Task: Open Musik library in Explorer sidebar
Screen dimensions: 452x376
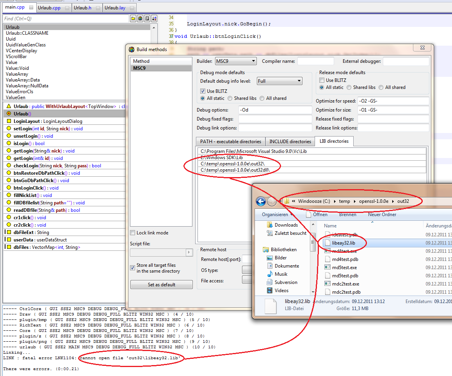Action: [x=281, y=274]
